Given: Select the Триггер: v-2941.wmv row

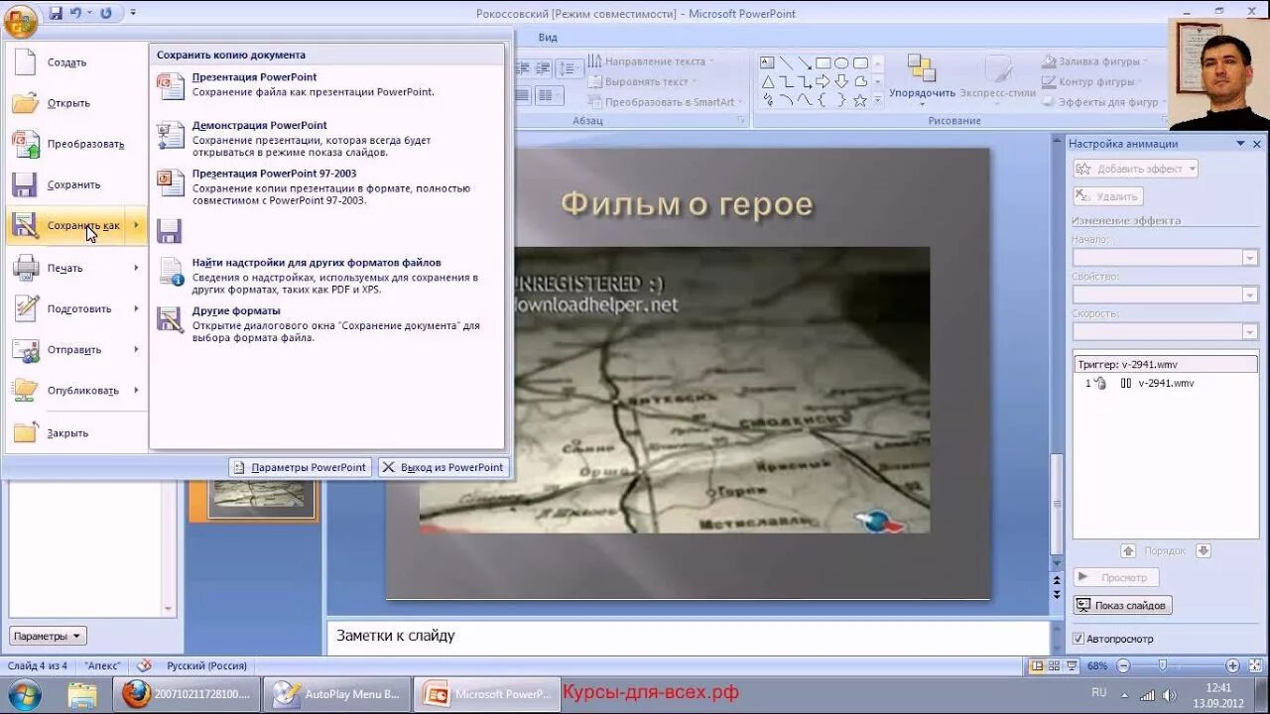Looking at the screenshot, I should (1165, 364).
